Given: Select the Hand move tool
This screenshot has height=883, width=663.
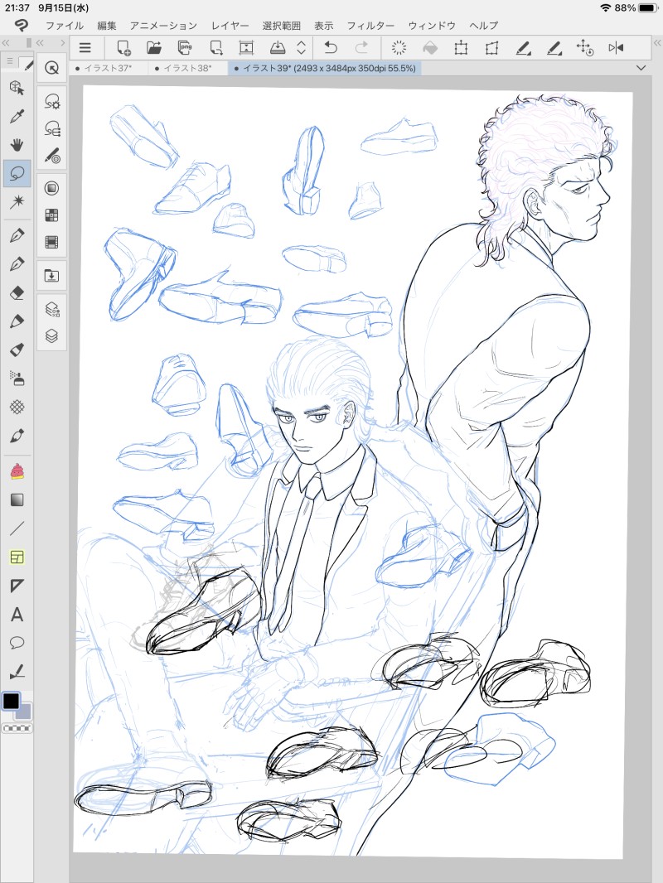Looking at the screenshot, I should (17, 145).
